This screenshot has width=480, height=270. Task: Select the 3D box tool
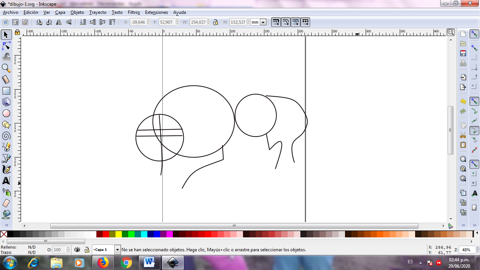pos(6,102)
